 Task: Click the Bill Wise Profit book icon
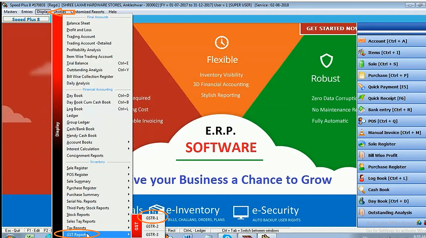coord(362,155)
